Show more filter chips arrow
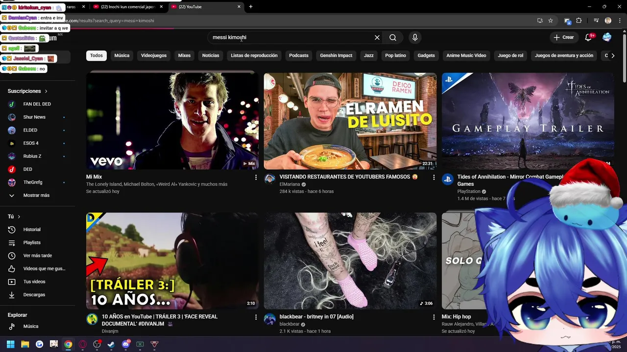Image resolution: width=627 pixels, height=352 pixels. [x=613, y=56]
